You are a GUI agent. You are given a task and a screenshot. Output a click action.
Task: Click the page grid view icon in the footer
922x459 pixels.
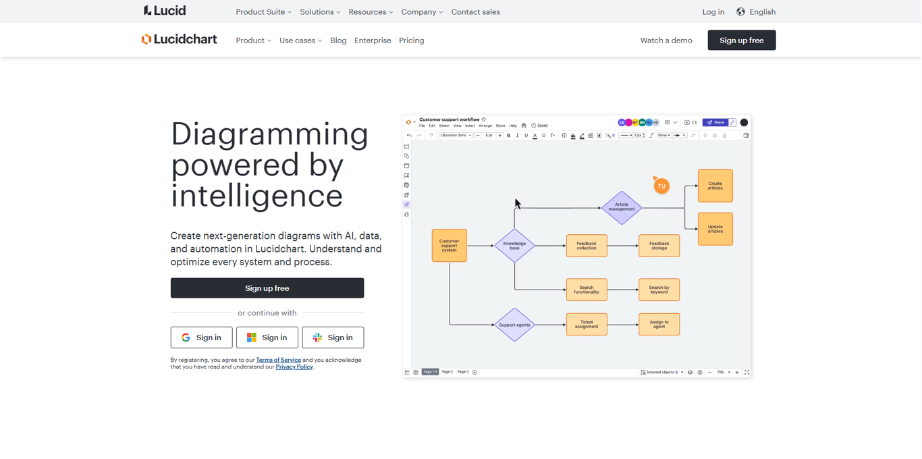pos(416,372)
